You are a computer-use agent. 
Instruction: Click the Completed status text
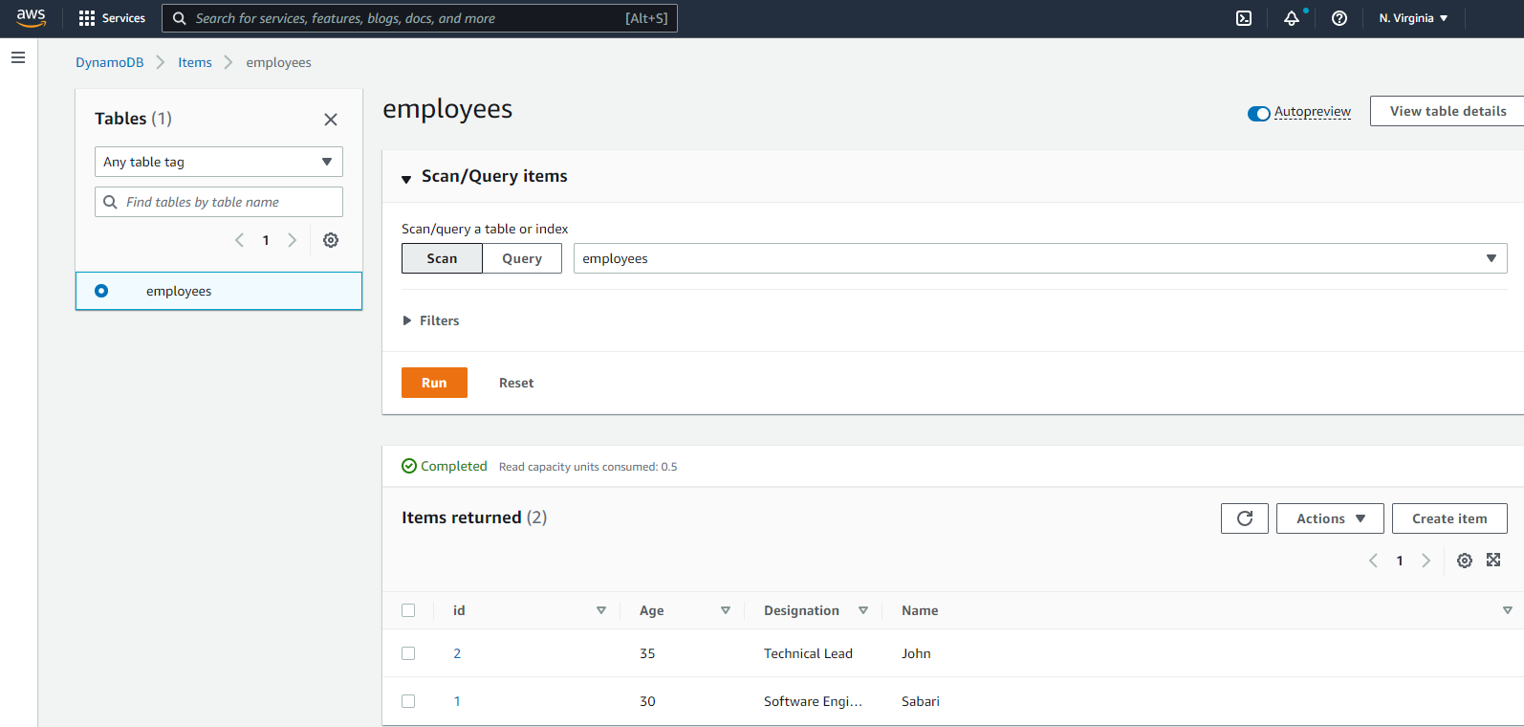pos(454,466)
